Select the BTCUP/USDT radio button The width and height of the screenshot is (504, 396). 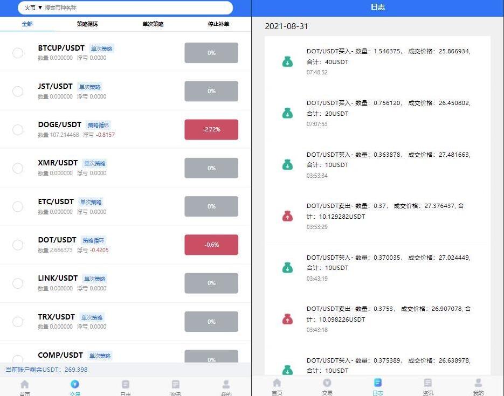click(x=18, y=53)
